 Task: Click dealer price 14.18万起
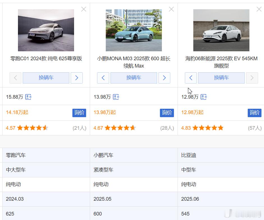(17, 112)
